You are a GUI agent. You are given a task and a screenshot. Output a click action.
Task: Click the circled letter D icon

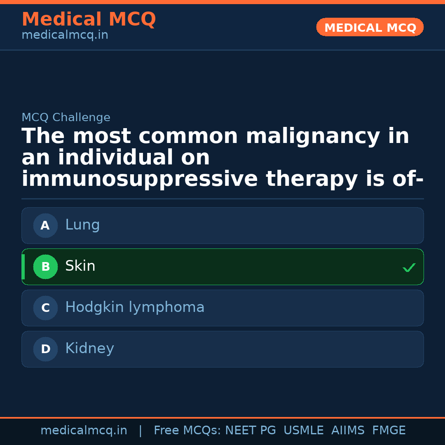click(x=45, y=349)
